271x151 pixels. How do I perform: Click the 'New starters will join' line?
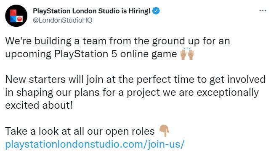coord(135,79)
